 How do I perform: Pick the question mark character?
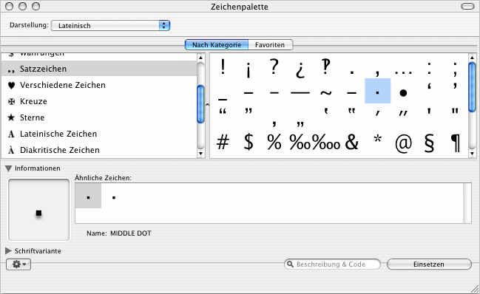[x=274, y=66]
